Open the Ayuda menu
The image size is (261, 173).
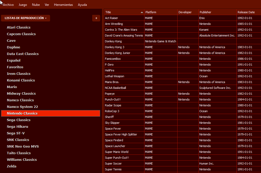click(x=82, y=5)
